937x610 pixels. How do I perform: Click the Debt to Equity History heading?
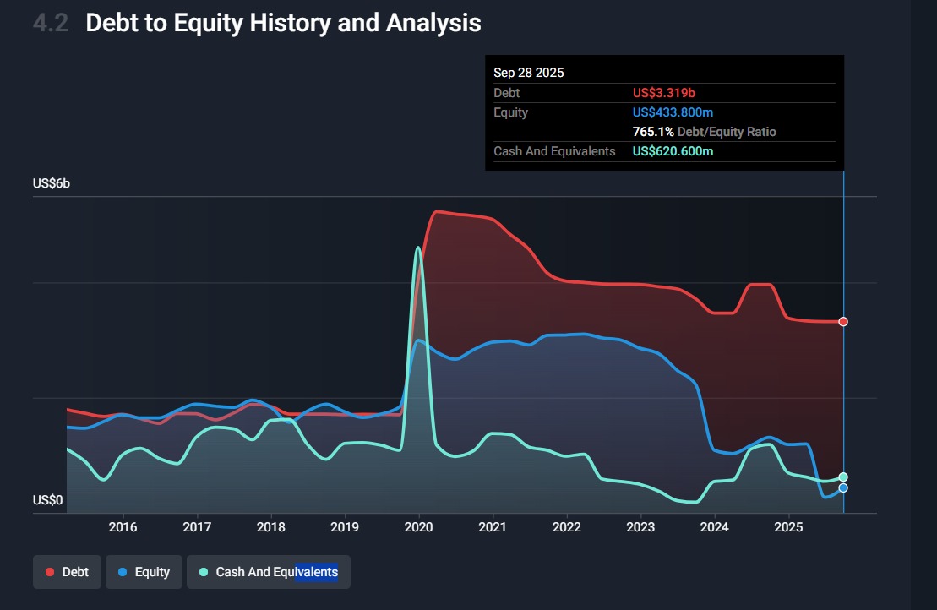[283, 23]
